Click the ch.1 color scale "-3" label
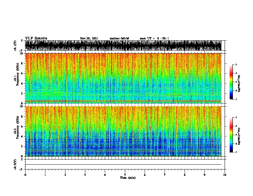Screen dimensions: 253x196 [x=236, y=64]
